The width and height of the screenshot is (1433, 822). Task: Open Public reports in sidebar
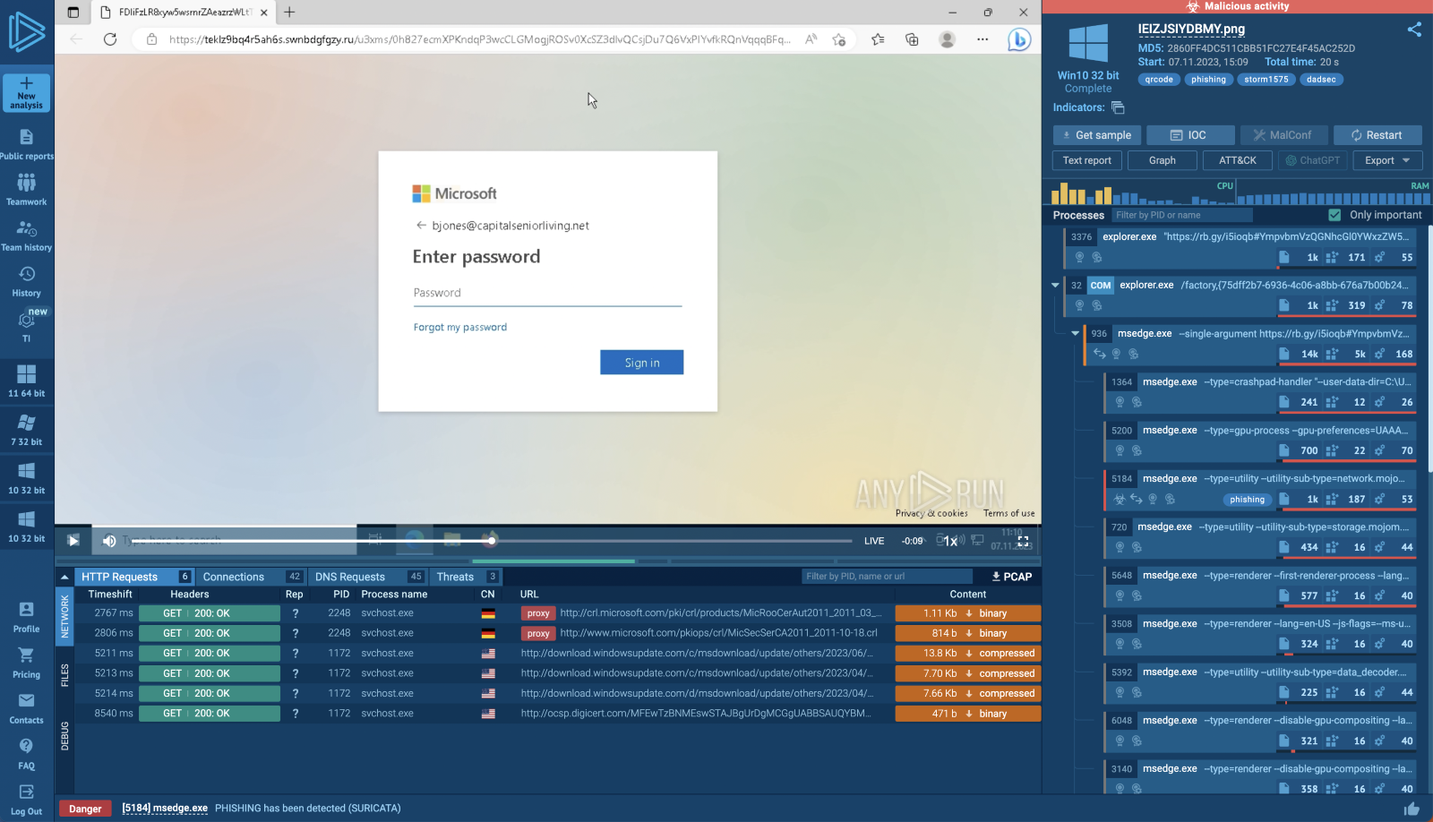(x=27, y=144)
